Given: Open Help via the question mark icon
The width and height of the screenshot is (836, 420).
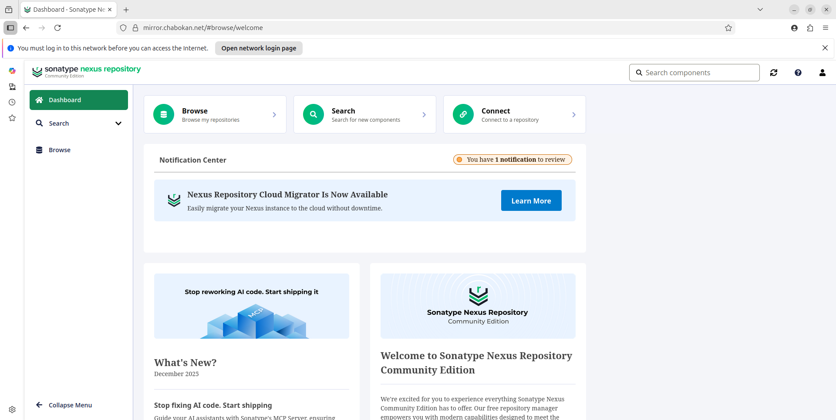Looking at the screenshot, I should (798, 73).
